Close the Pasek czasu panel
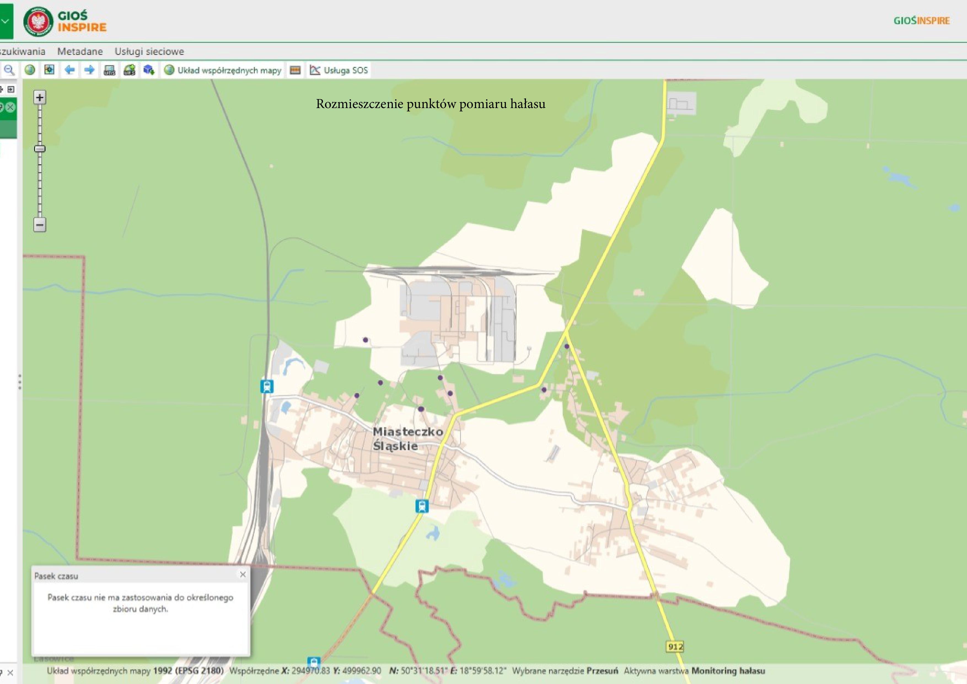Viewport: 967px width, 684px height. [243, 575]
